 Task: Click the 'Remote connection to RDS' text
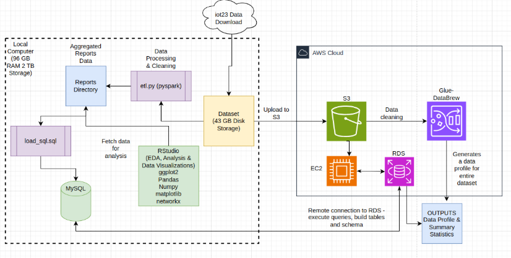[x=348, y=217]
